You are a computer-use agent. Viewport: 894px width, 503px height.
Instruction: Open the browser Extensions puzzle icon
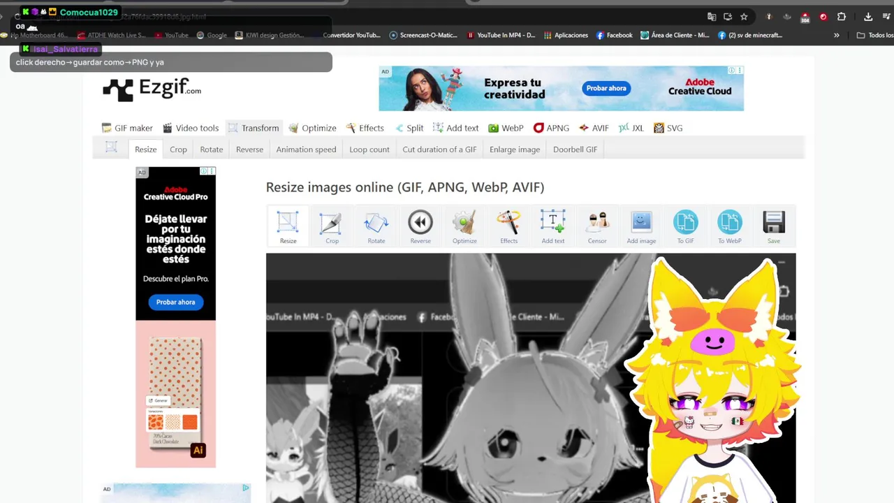[x=842, y=17]
